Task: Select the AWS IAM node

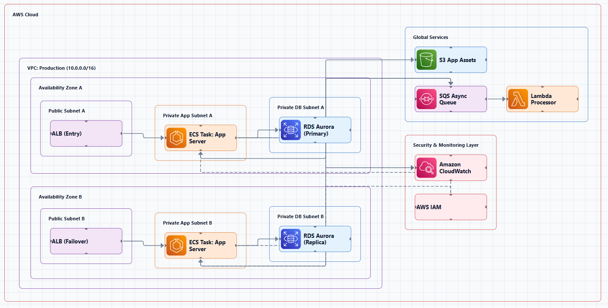Action: pos(451,207)
